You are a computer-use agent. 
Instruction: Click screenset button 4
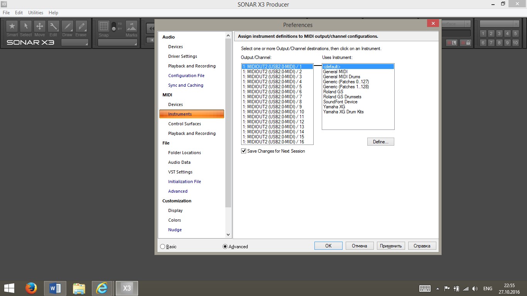[507, 34]
